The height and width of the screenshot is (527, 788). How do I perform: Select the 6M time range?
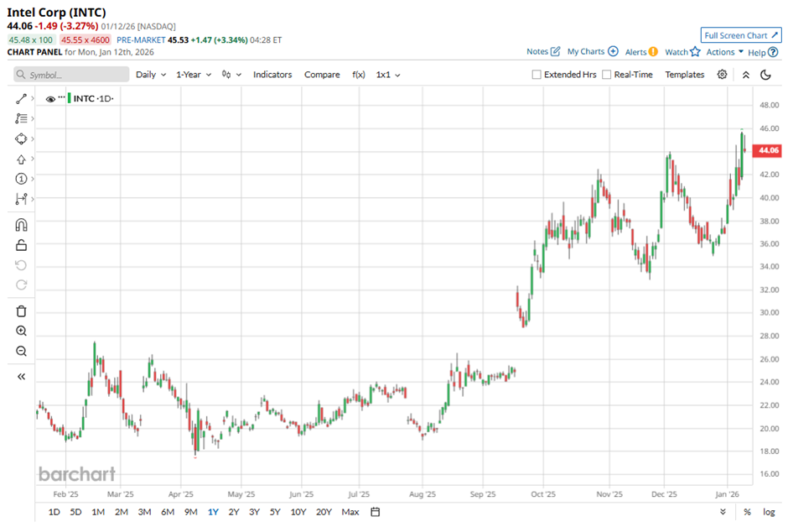coord(168,512)
